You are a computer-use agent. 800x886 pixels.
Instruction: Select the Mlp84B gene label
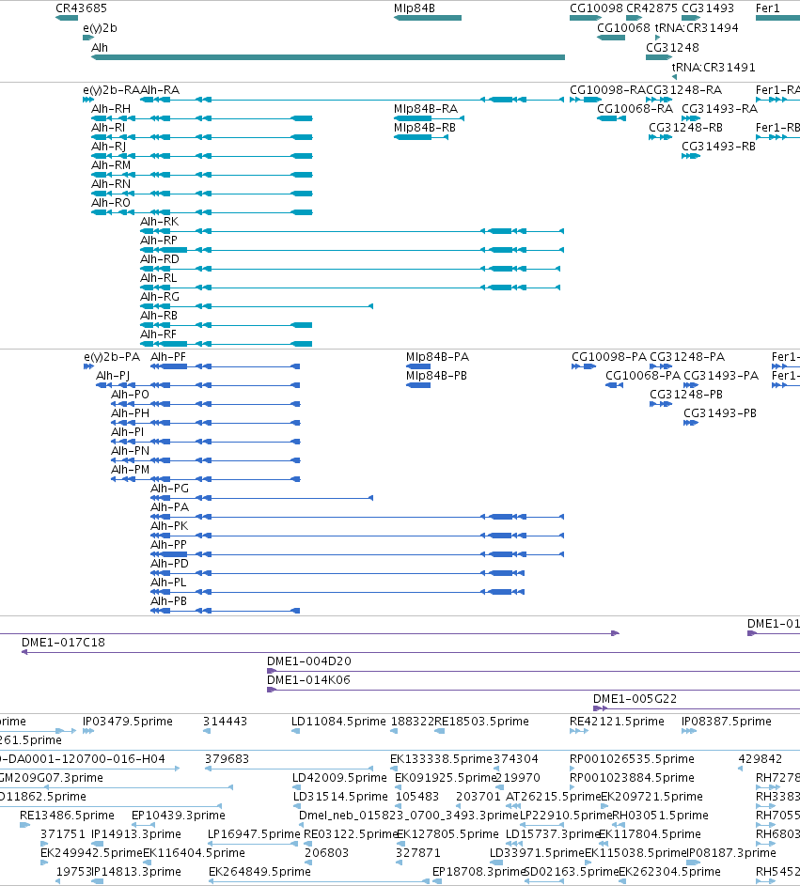(x=415, y=8)
